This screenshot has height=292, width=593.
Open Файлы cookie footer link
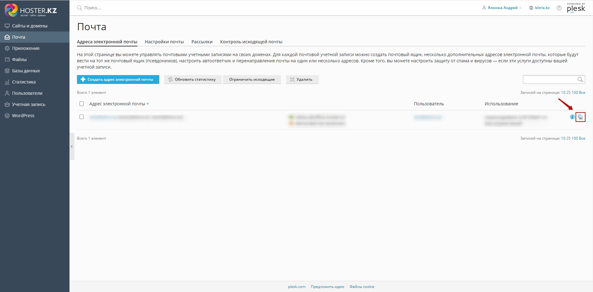pyautogui.click(x=362, y=287)
